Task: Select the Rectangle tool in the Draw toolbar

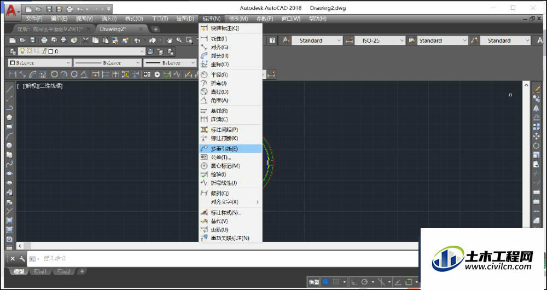Action: point(9,126)
